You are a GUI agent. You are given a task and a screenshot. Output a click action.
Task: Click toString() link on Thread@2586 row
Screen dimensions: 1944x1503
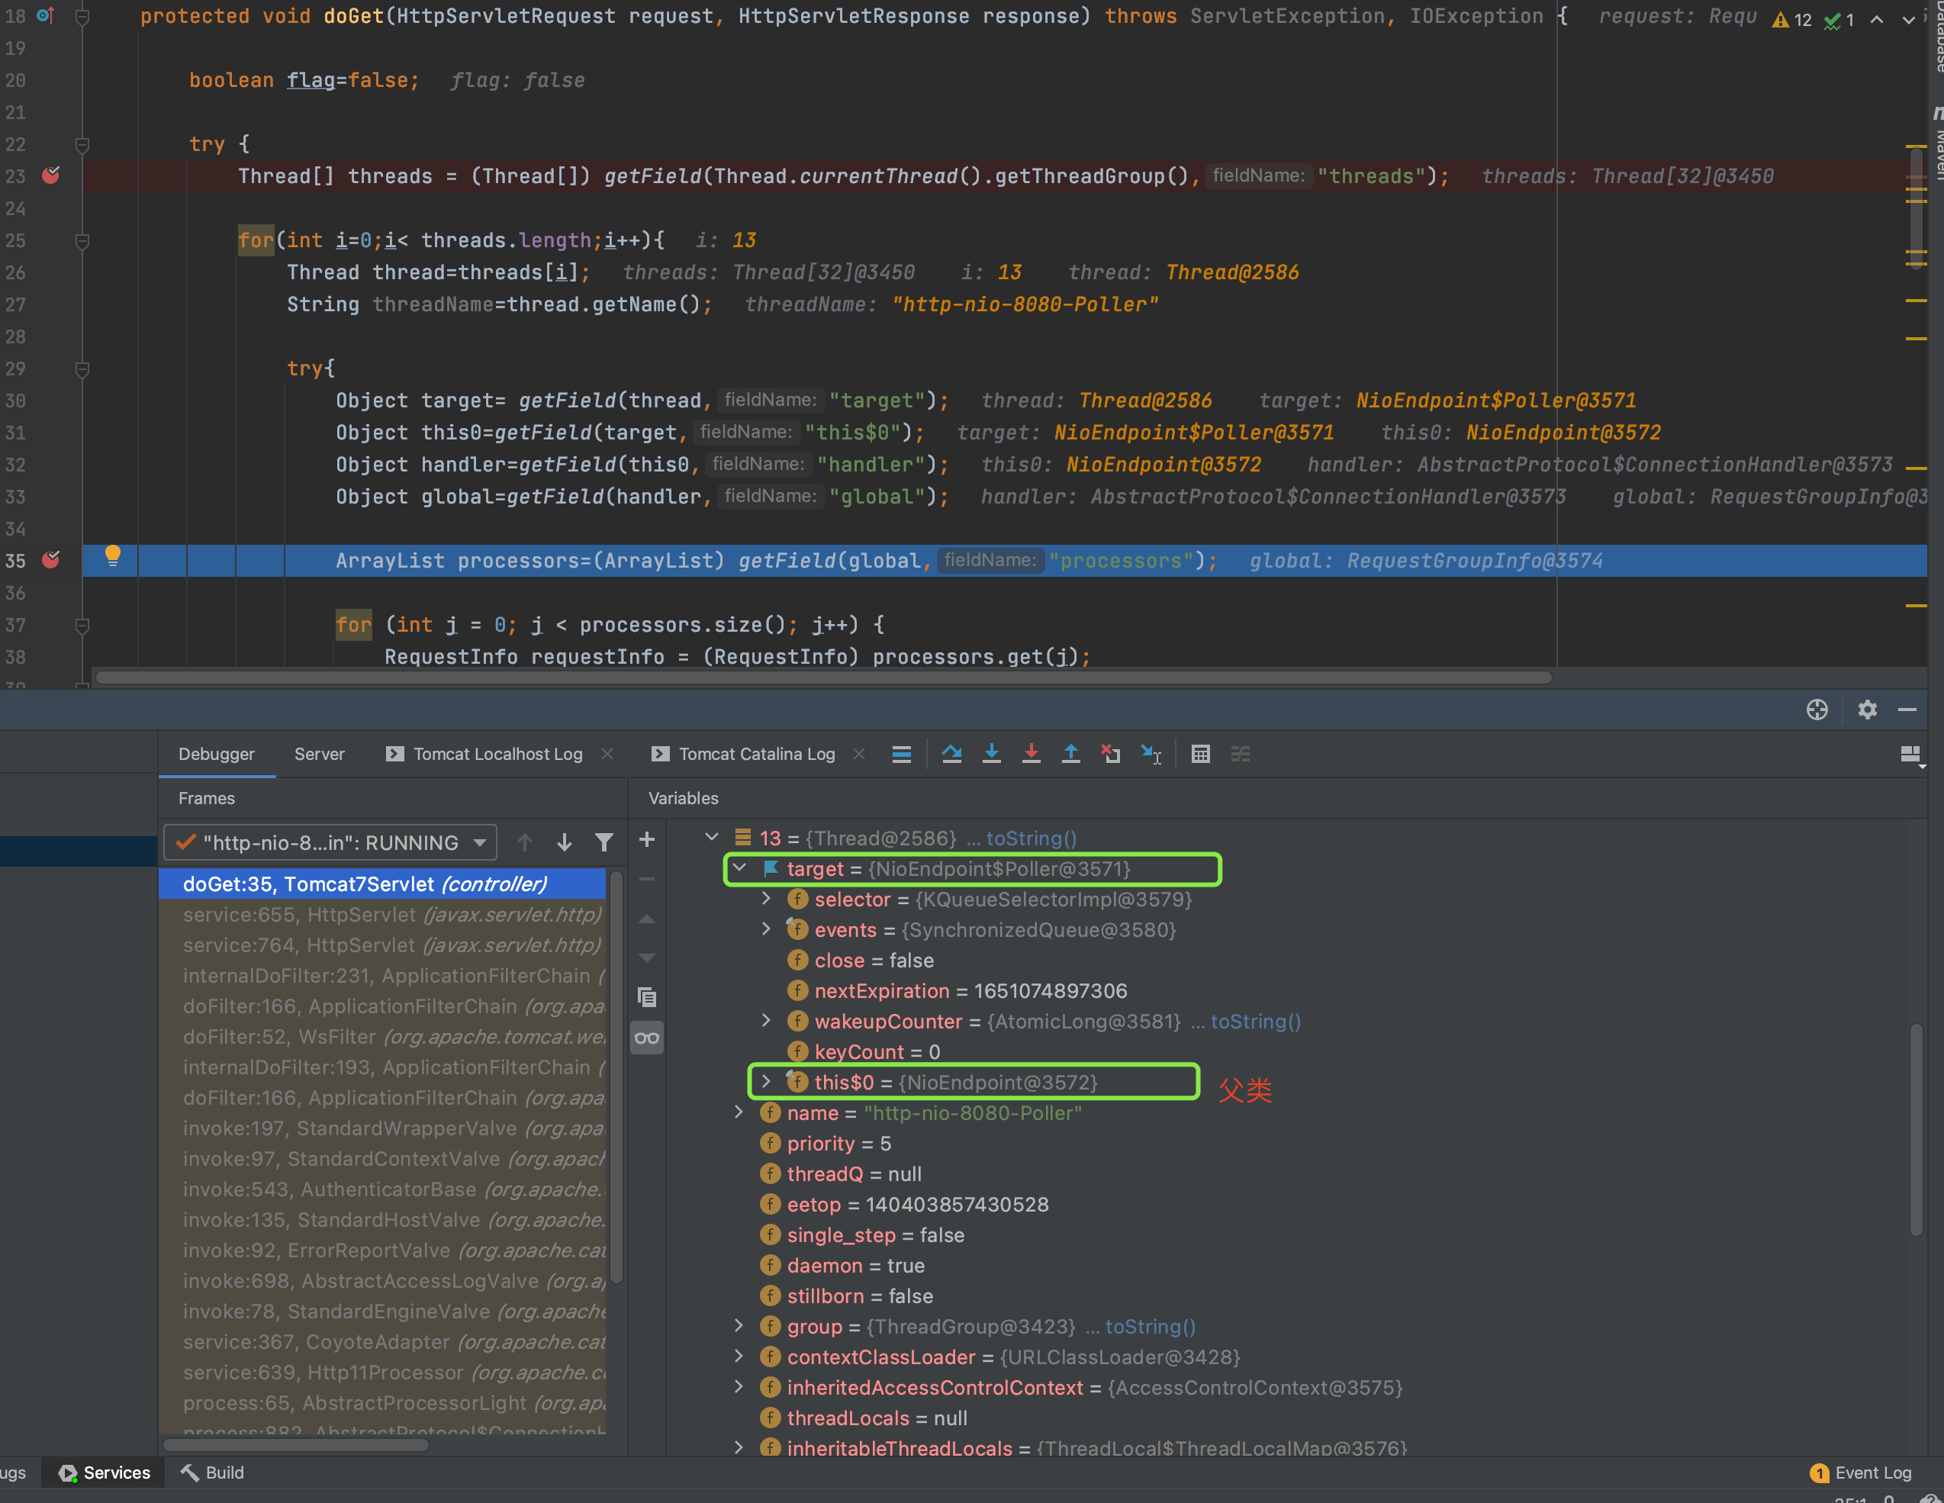(1031, 838)
